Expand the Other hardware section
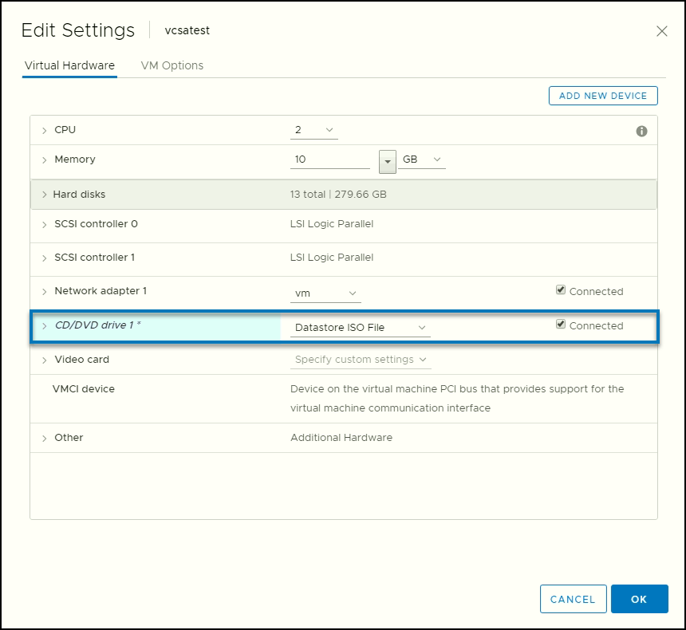Image resolution: width=686 pixels, height=630 pixels. point(45,437)
